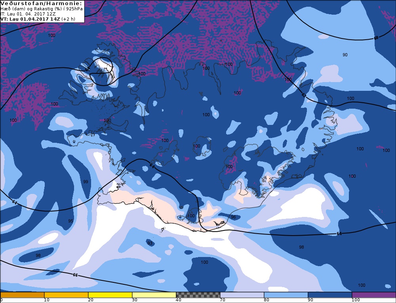The image size is (396, 303).
Task: Pick the light blue 80–90 legend swatch
Action: coord(286,295)
